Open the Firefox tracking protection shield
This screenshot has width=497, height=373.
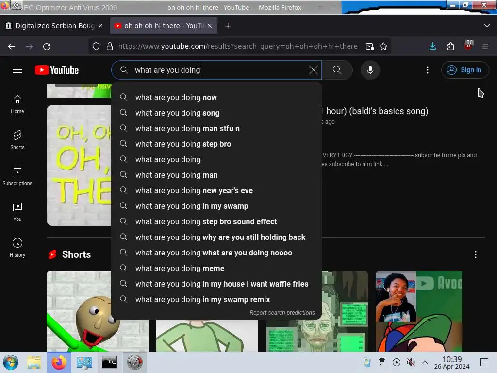(x=96, y=47)
